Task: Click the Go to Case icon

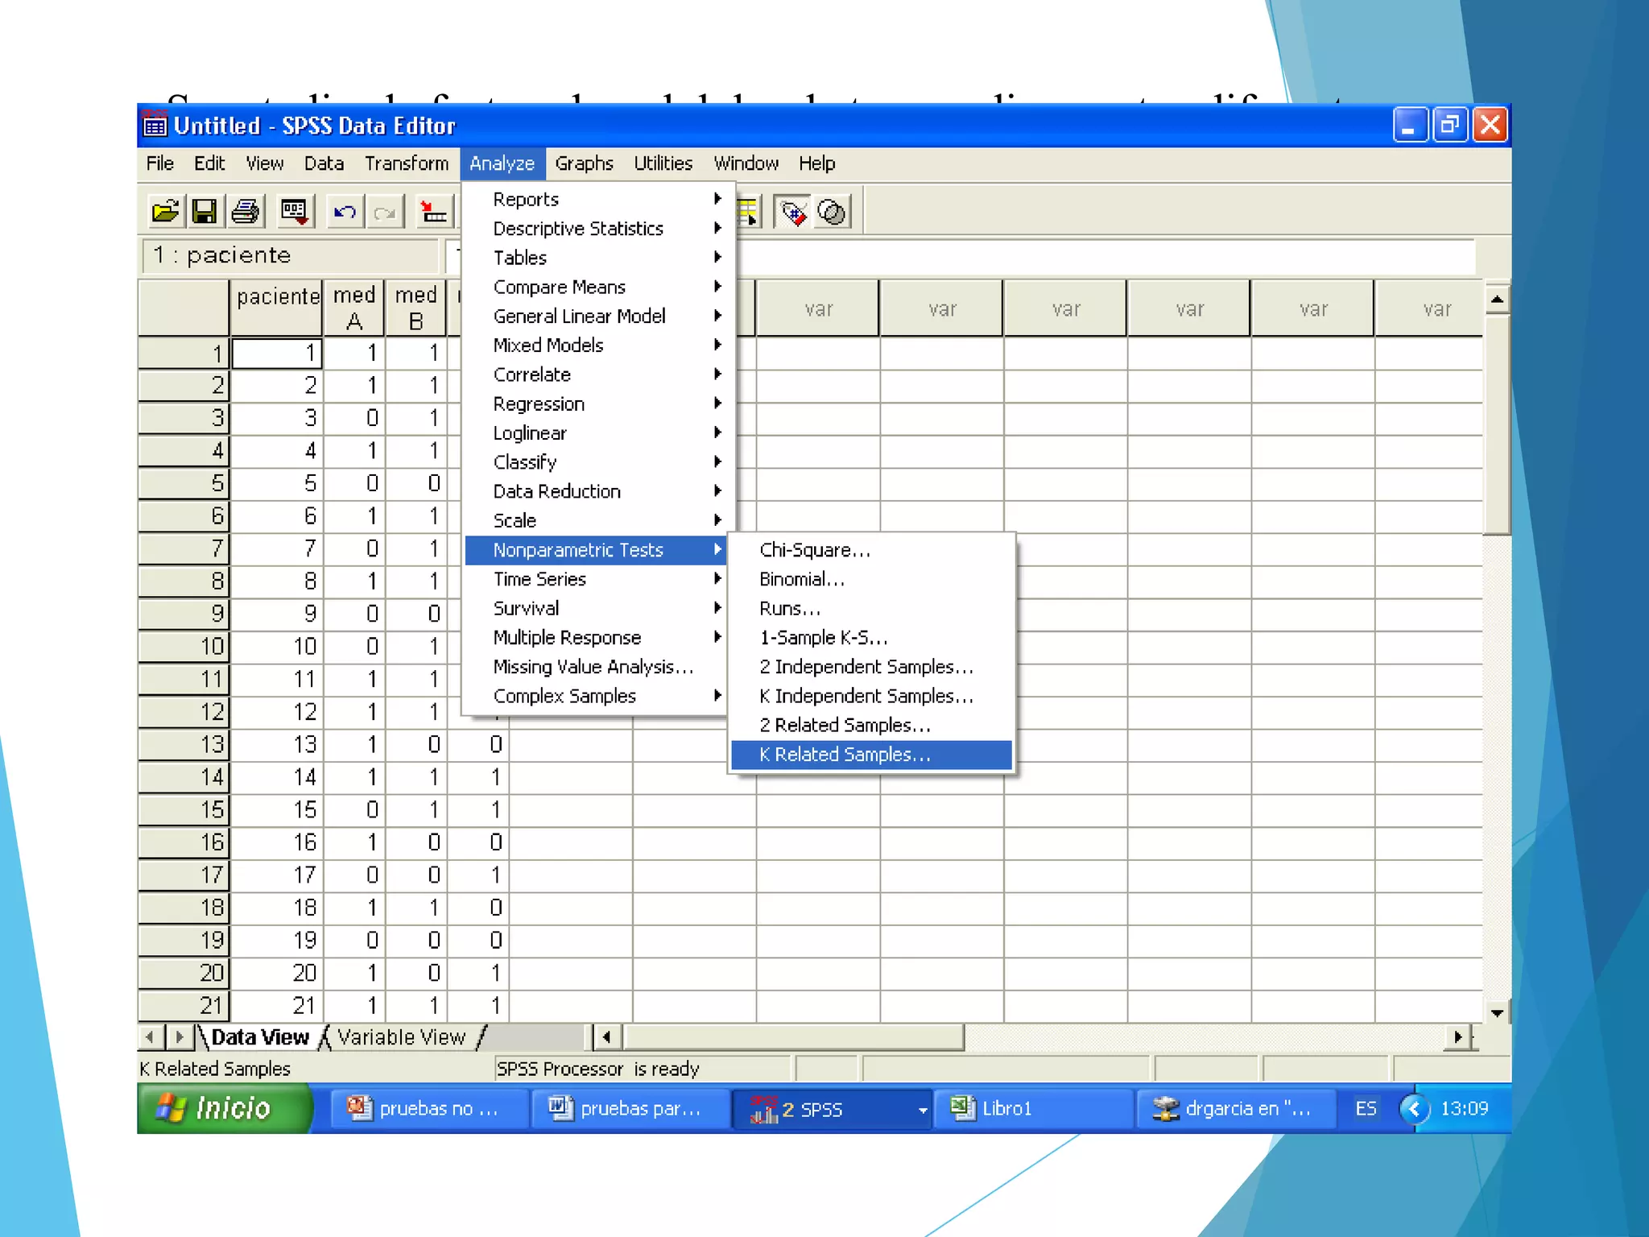Action: [433, 212]
